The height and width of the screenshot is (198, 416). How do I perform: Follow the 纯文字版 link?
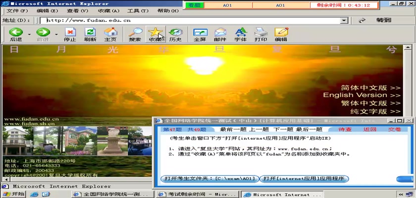click(375, 111)
